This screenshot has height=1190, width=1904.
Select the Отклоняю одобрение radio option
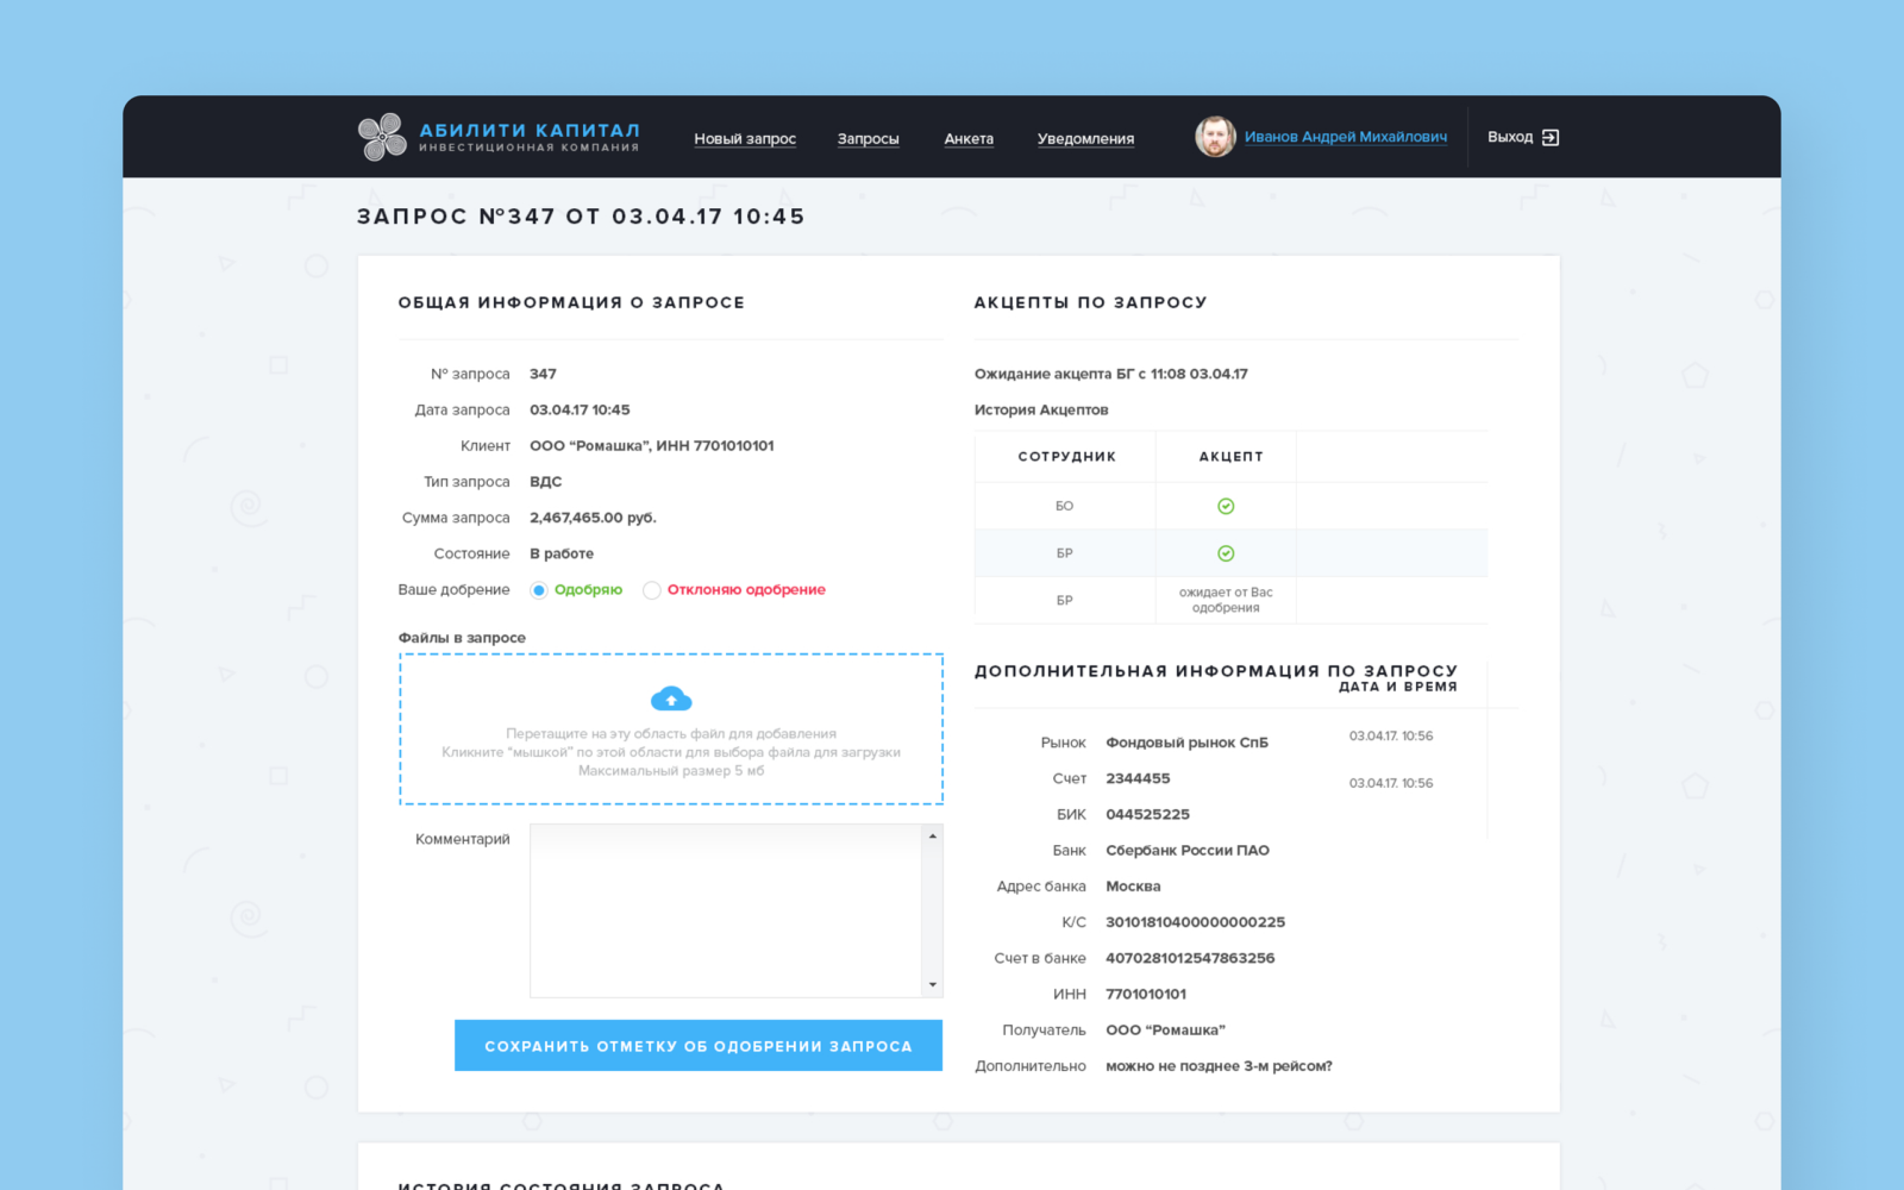(652, 590)
